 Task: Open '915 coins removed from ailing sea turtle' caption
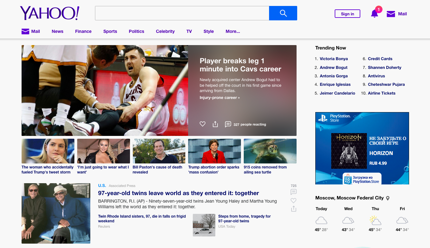tap(265, 170)
